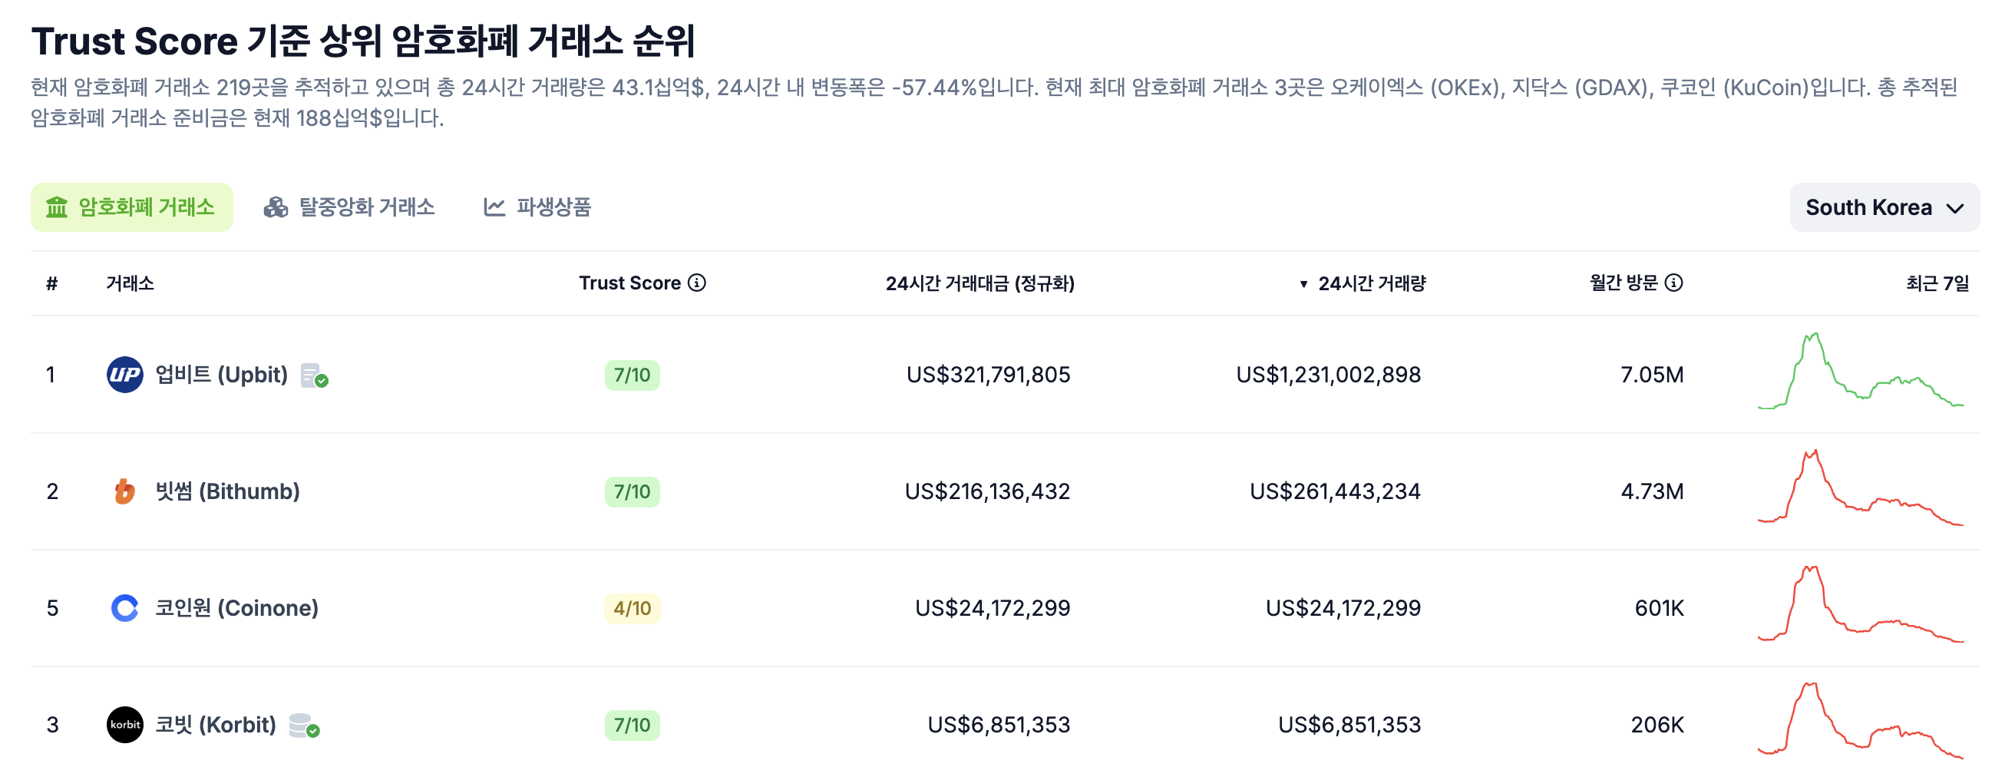Click the sort arrow on 24시간 거래량
Viewport: 2005px width, 777px height.
pyautogui.click(x=1303, y=283)
